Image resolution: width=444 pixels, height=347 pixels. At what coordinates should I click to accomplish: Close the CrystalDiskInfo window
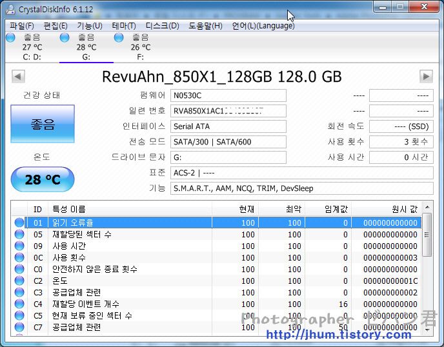(x=424, y=7)
